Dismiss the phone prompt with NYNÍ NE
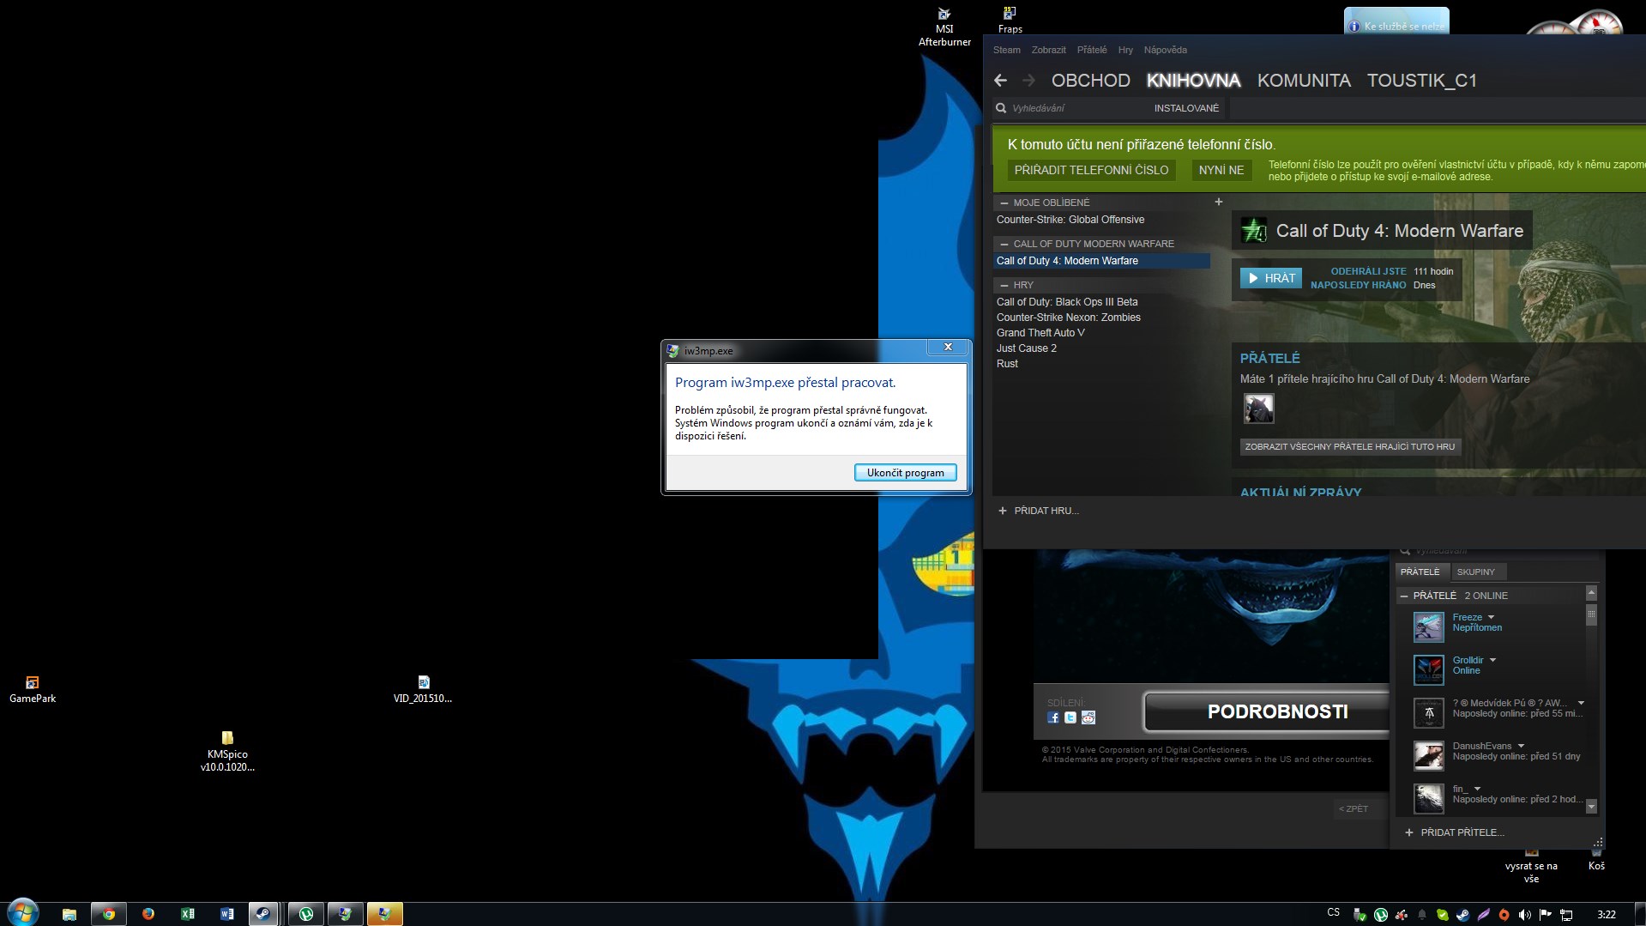The image size is (1646, 926). pos(1221,170)
